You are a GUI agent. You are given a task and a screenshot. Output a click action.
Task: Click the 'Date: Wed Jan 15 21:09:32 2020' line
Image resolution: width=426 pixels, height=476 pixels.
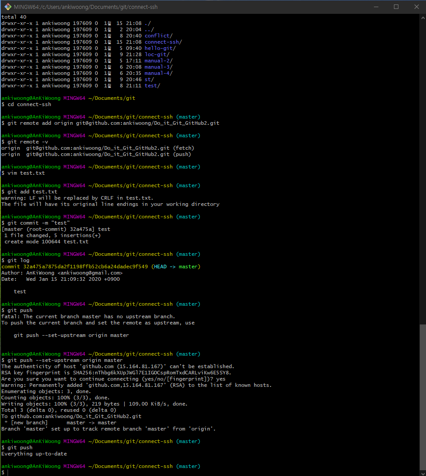point(61,279)
